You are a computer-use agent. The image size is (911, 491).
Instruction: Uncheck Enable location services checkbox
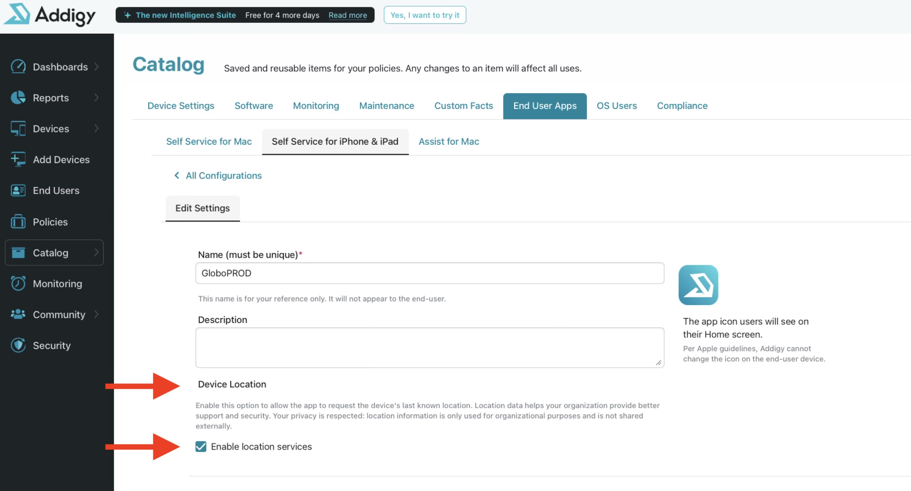click(201, 447)
